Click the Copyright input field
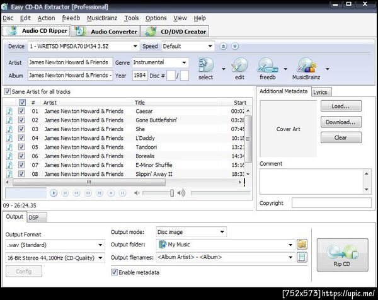This screenshot has height=300, width=378. (x=331, y=203)
